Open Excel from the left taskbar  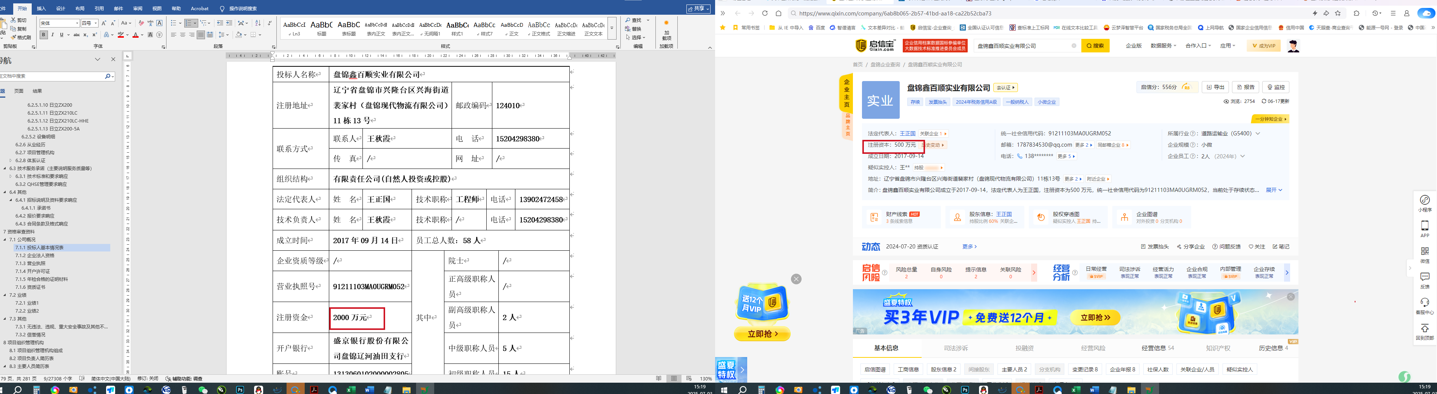pyautogui.click(x=351, y=389)
